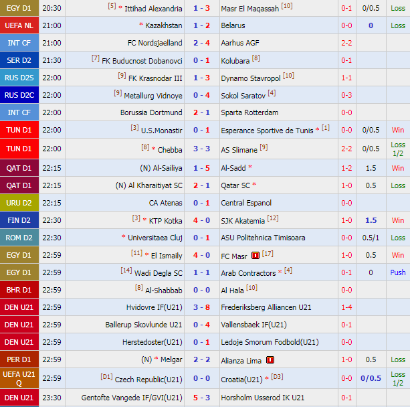Click the 4 - 0 KTP Kotka score
The image size is (410, 407).
coord(201,220)
